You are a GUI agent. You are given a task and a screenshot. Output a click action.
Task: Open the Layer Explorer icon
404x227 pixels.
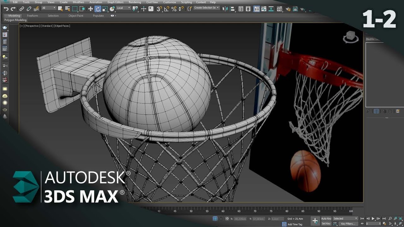pyautogui.click(x=248, y=9)
